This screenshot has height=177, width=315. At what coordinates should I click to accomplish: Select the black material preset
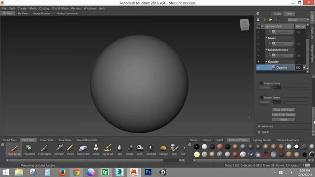[197, 147]
